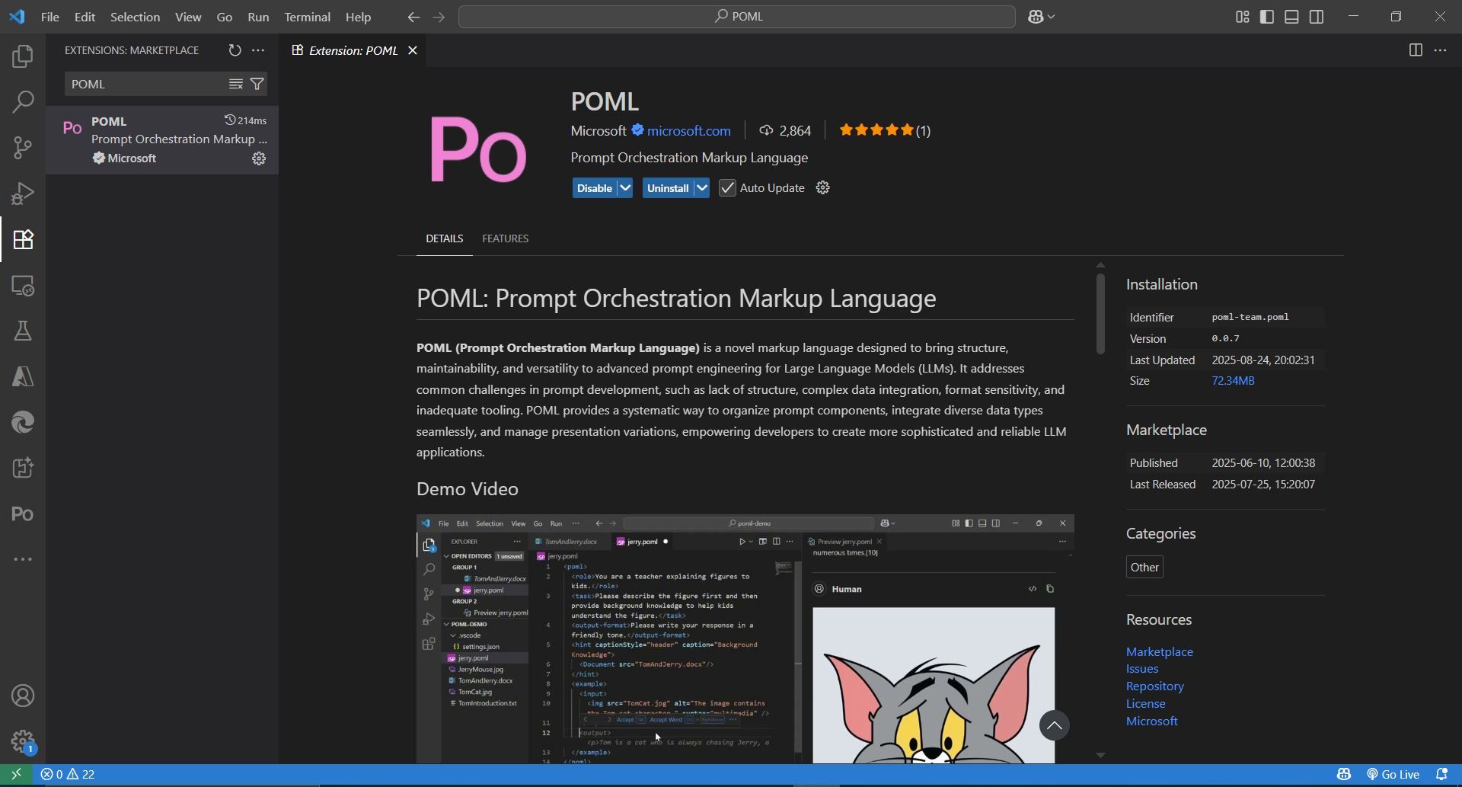
Task: Refresh the extensions marketplace list
Action: [235, 50]
